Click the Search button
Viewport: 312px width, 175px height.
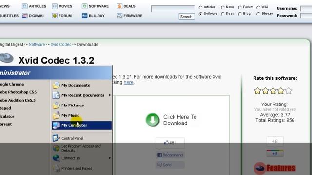point(186,17)
